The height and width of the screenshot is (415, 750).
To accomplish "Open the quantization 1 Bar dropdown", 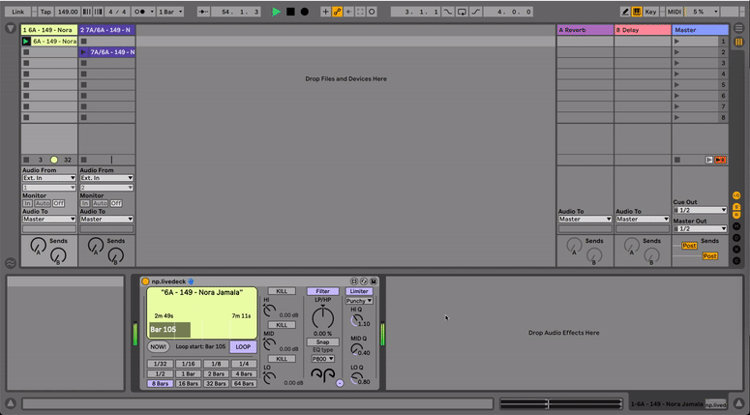I will click(170, 12).
